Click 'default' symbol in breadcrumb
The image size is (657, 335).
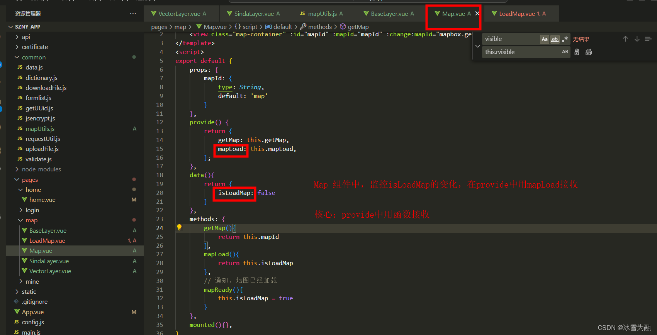(283, 27)
